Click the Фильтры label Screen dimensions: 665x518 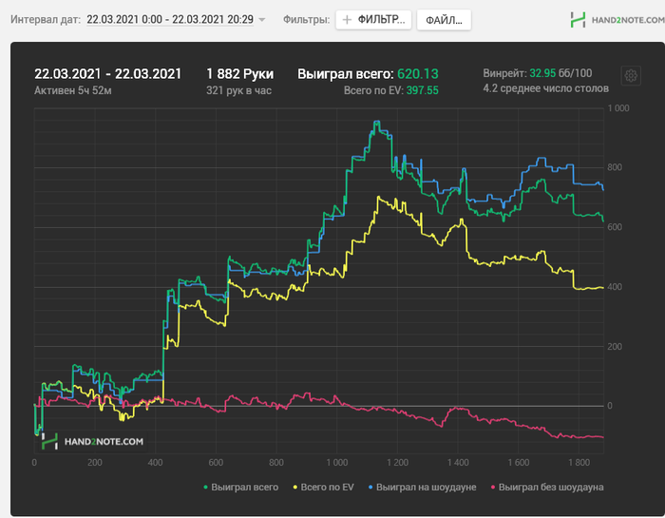[x=306, y=20]
